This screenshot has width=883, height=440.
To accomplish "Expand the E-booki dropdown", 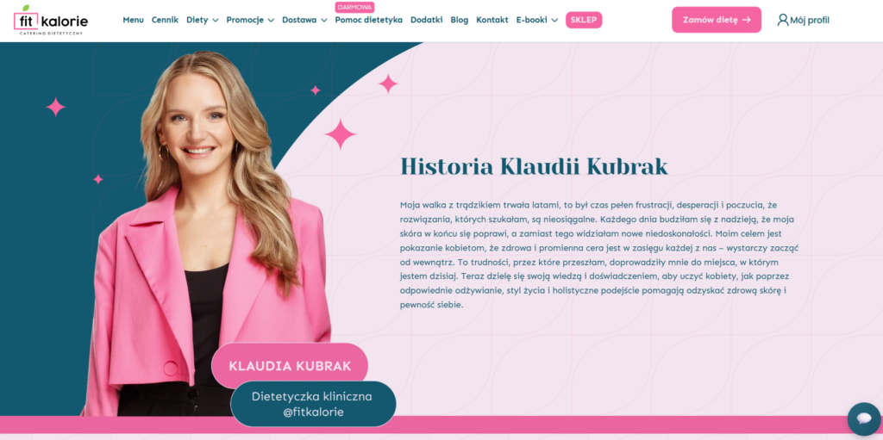I will click(537, 21).
